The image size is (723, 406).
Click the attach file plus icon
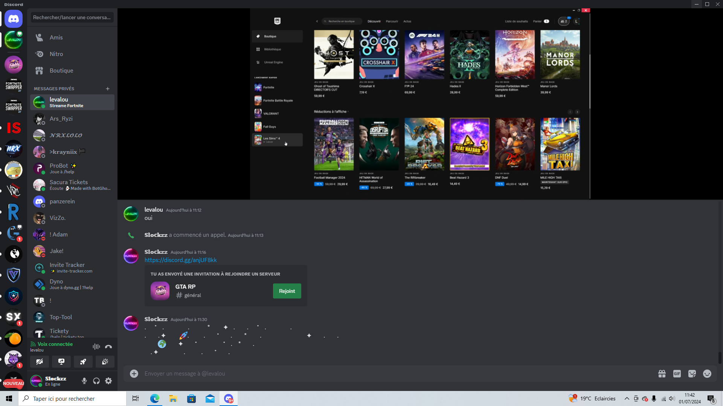click(134, 373)
